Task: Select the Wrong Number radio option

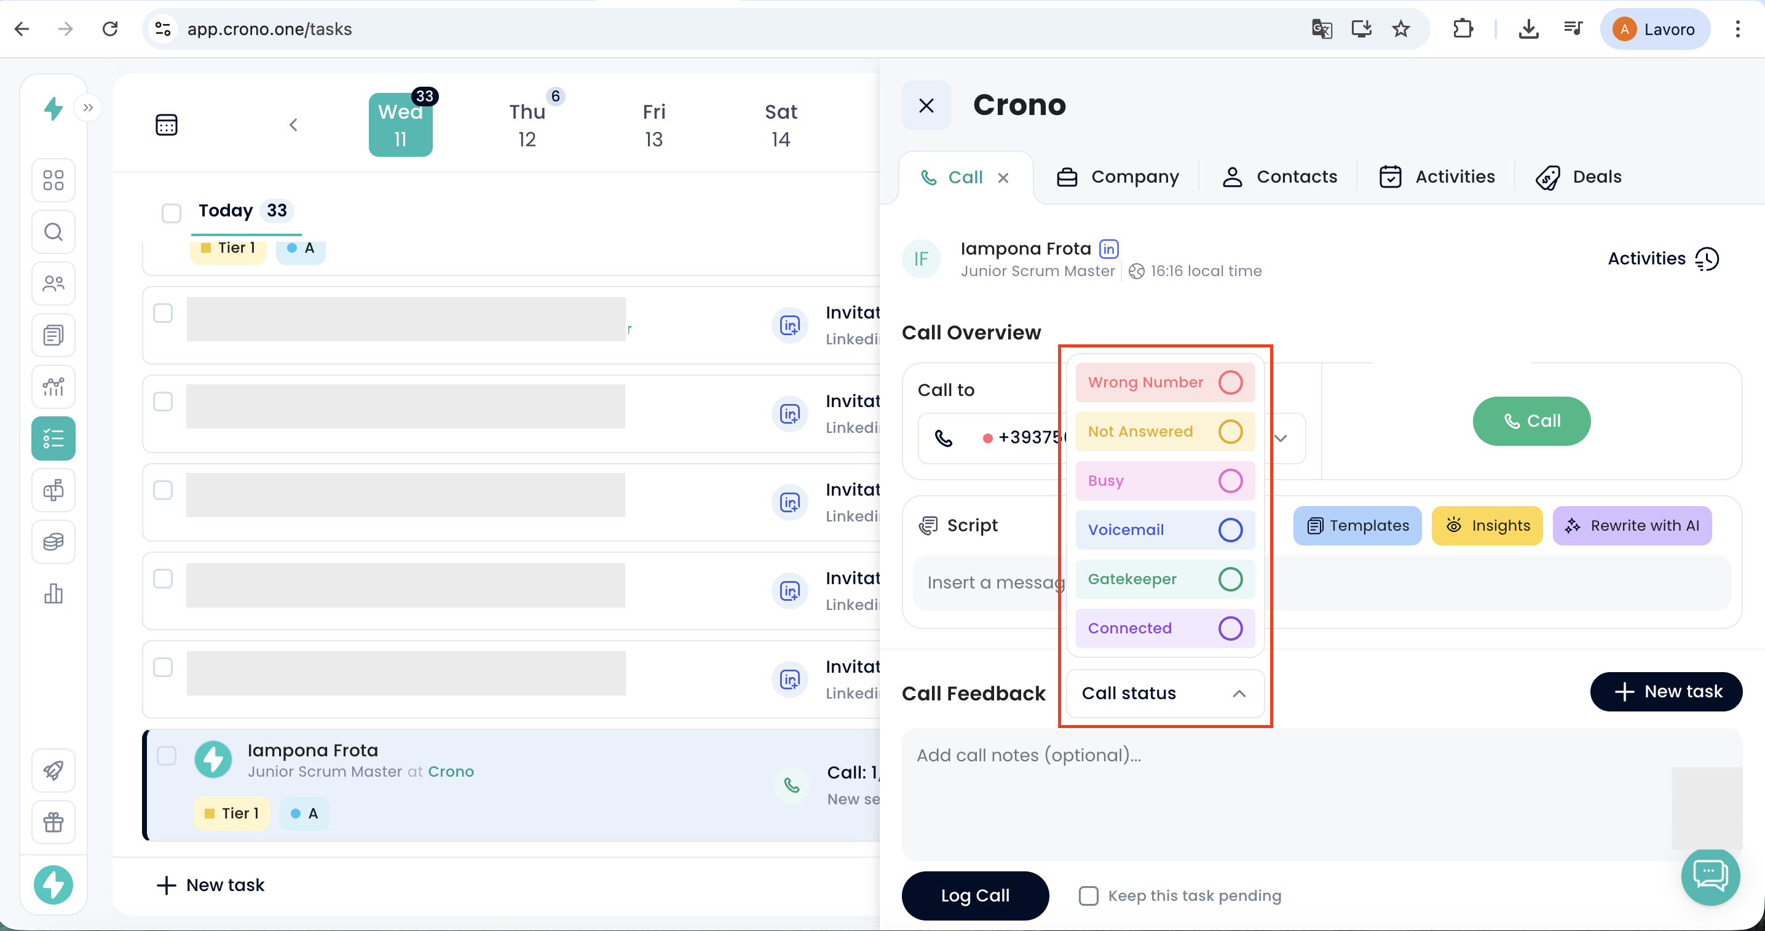Action: click(1230, 382)
